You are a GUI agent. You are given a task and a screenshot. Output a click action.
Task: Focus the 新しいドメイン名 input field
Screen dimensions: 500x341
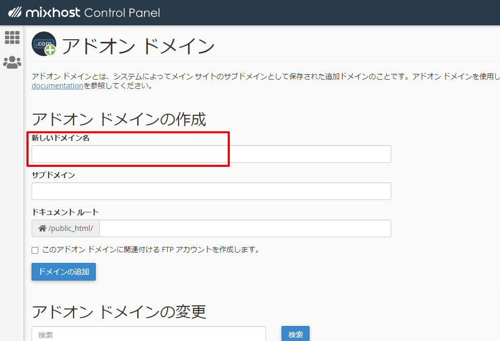tap(211, 154)
